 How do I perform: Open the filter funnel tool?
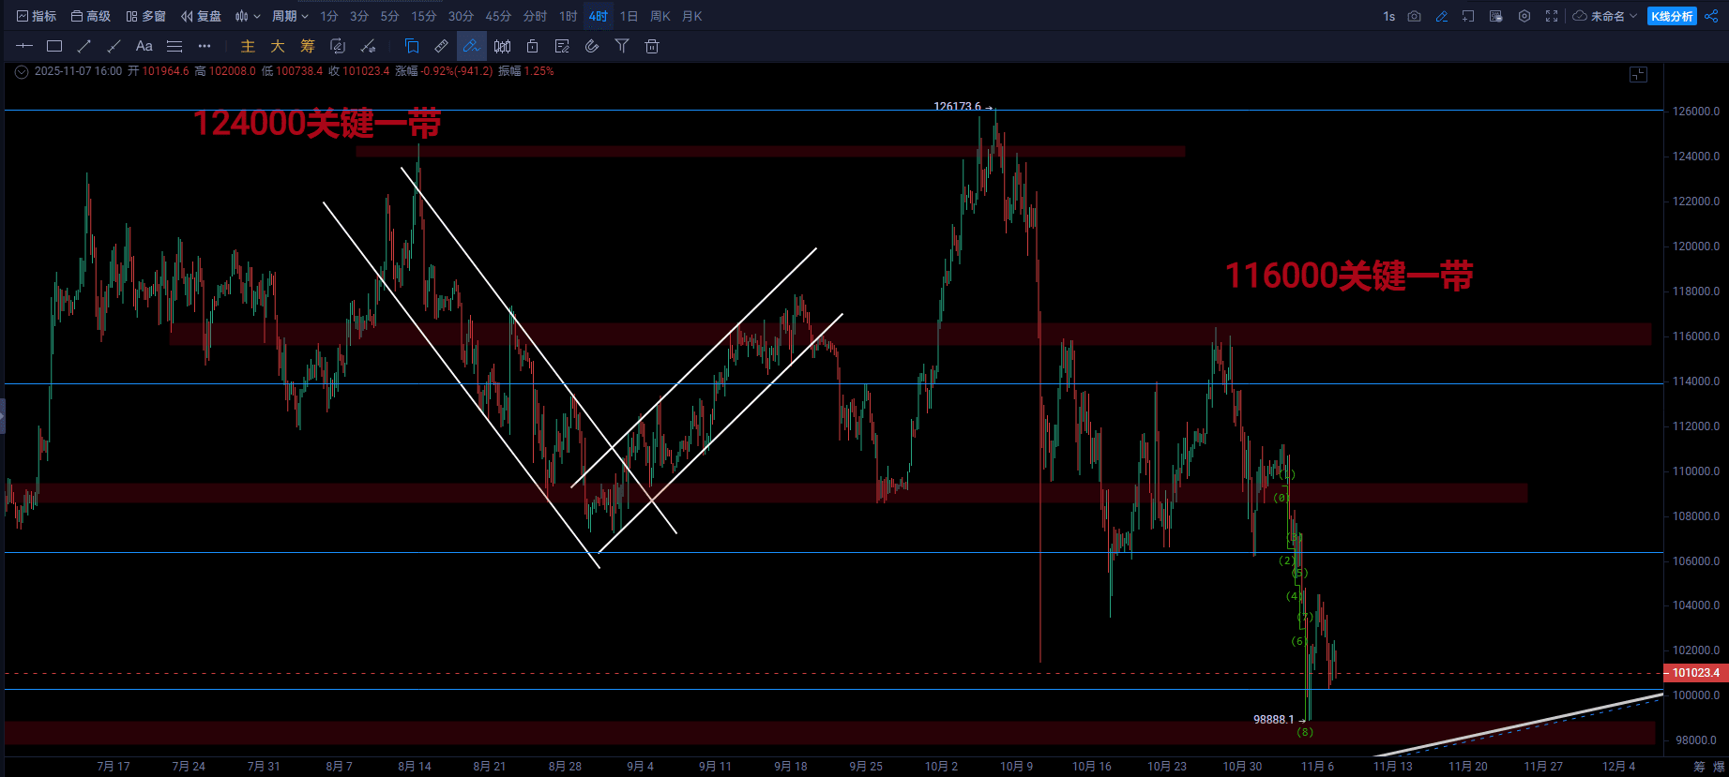[622, 46]
